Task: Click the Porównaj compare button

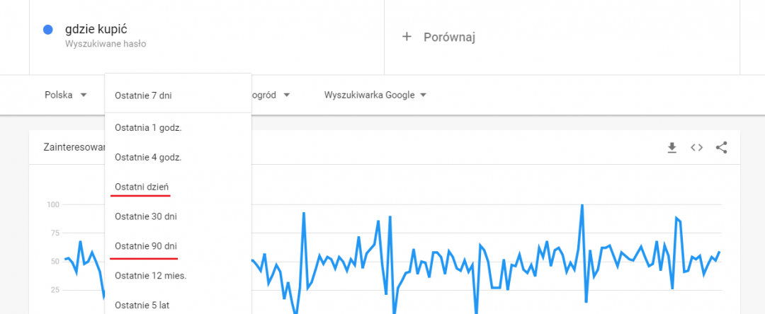Action: point(449,37)
